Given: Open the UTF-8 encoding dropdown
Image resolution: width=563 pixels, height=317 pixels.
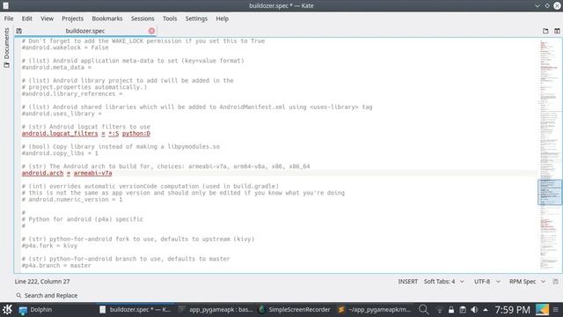Looking at the screenshot, I should [486, 282].
